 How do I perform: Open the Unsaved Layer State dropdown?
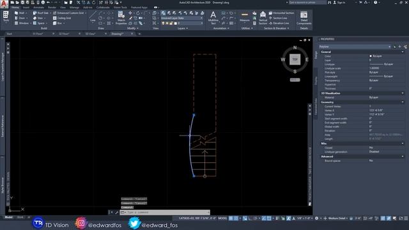(x=181, y=18)
